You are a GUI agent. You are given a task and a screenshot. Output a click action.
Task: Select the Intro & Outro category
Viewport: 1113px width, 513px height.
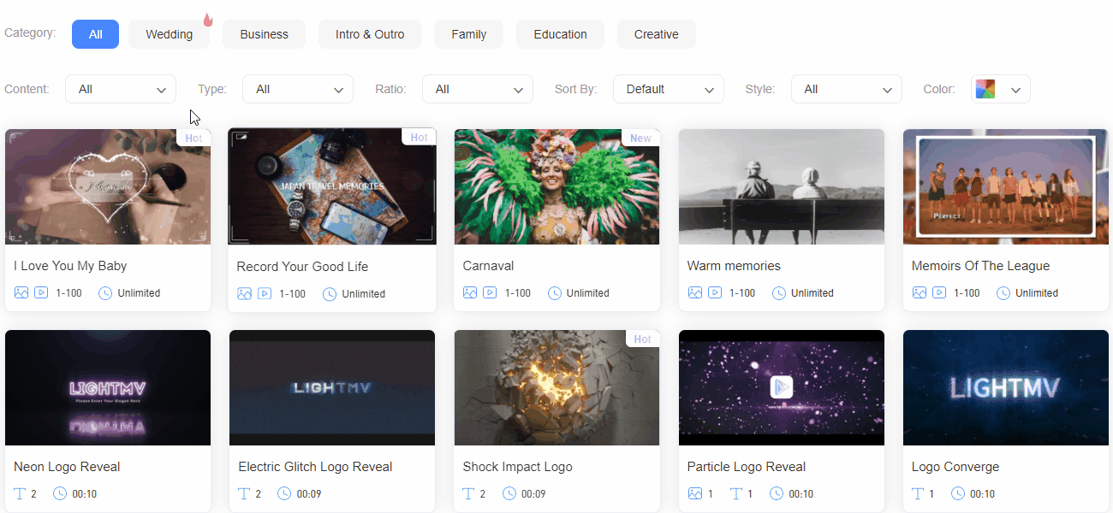point(370,34)
